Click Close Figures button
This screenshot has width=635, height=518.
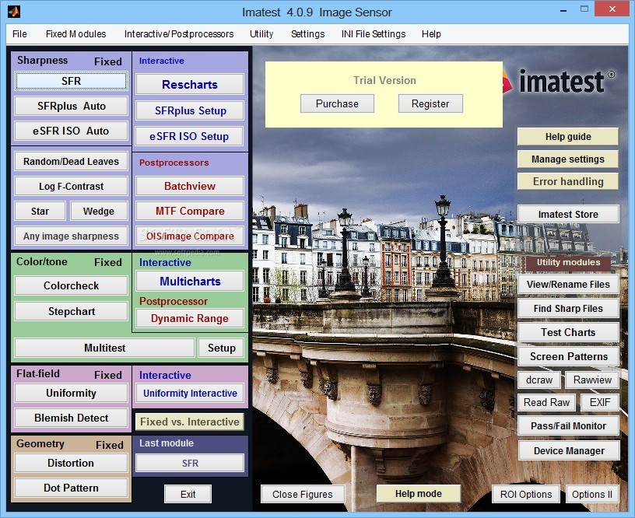[x=303, y=494]
